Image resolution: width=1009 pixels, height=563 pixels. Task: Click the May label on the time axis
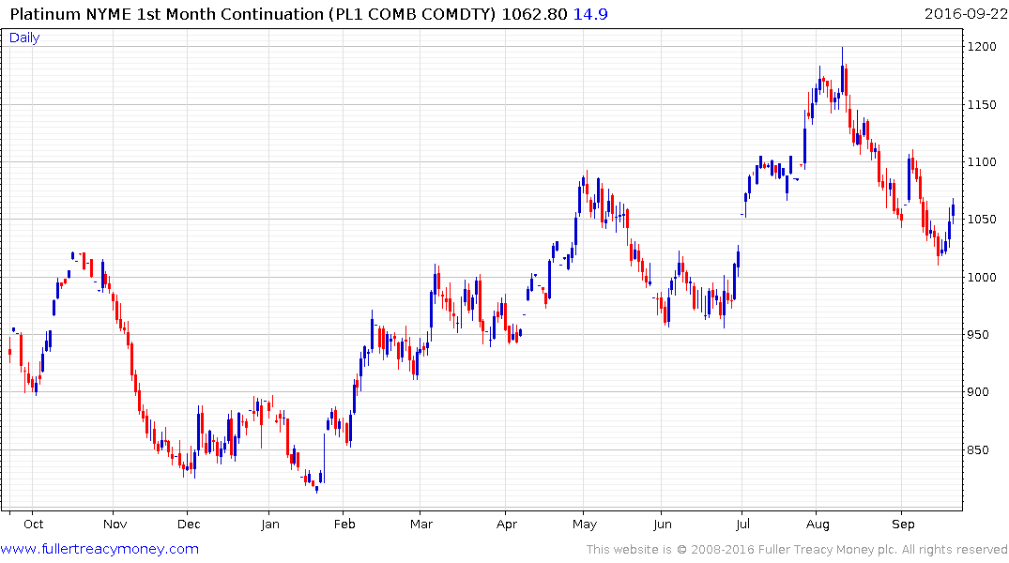pos(585,525)
